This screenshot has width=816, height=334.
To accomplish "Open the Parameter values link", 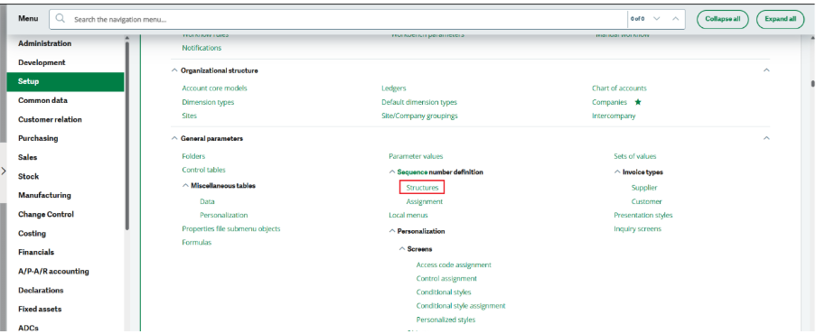I will click(416, 156).
